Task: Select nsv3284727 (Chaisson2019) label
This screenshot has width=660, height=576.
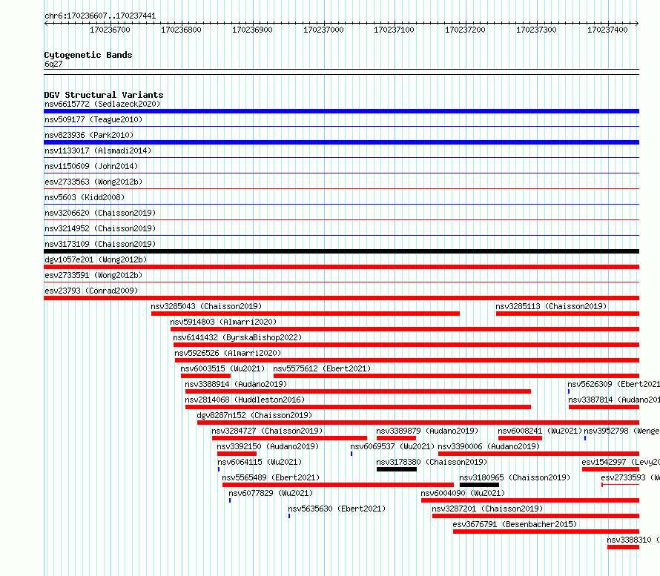Action: point(267,431)
